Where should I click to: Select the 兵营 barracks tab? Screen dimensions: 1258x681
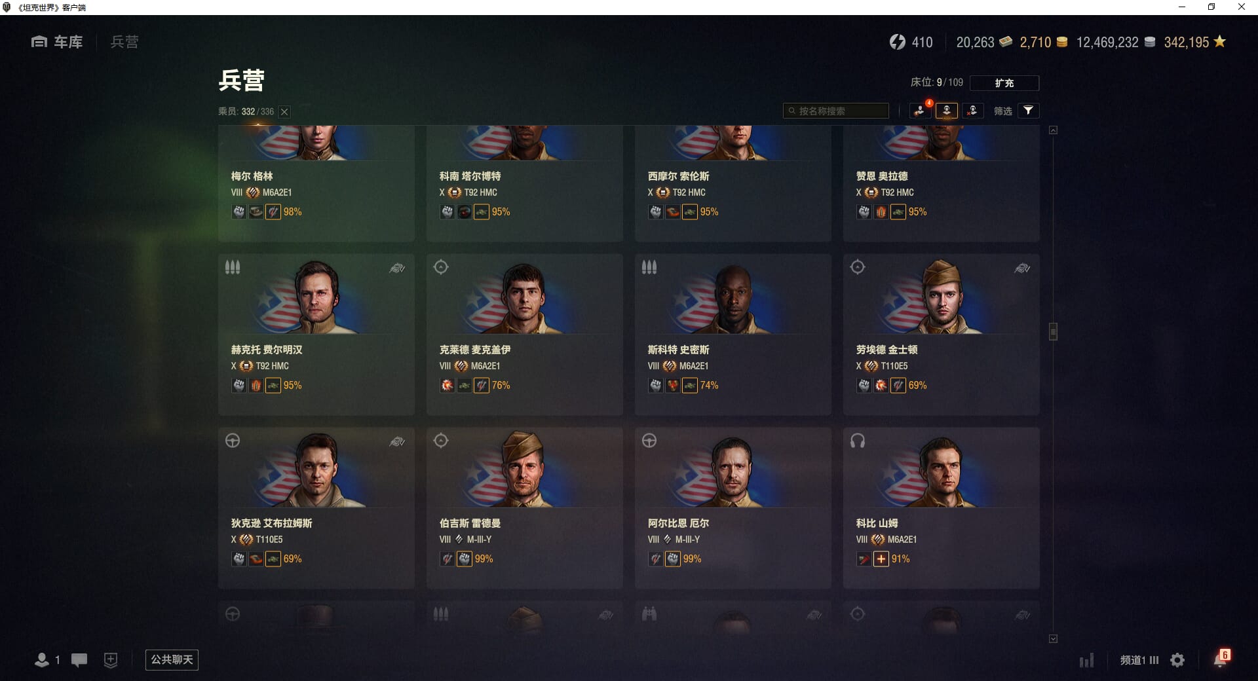coord(124,42)
